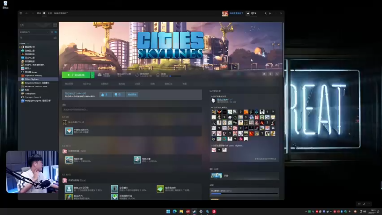Open the 商店页面 store page tab
The height and width of the screenshot is (215, 382).
tap(69, 84)
